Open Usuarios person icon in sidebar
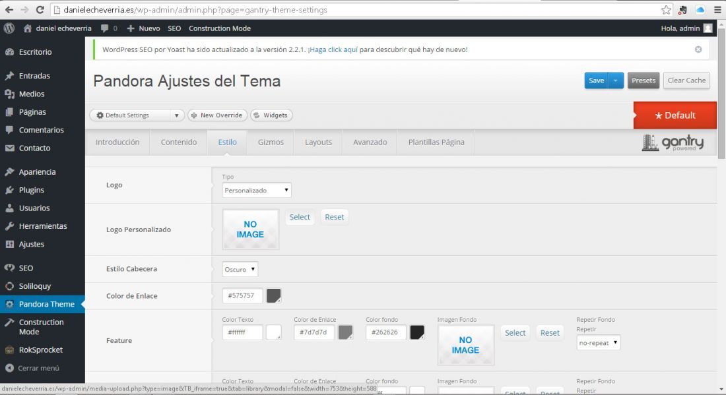Viewport: 726px width, 395px height. coord(9,208)
